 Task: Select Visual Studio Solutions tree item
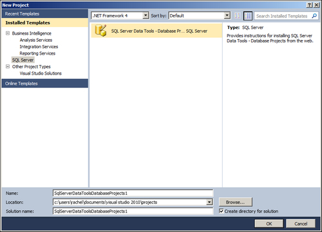pos(41,73)
